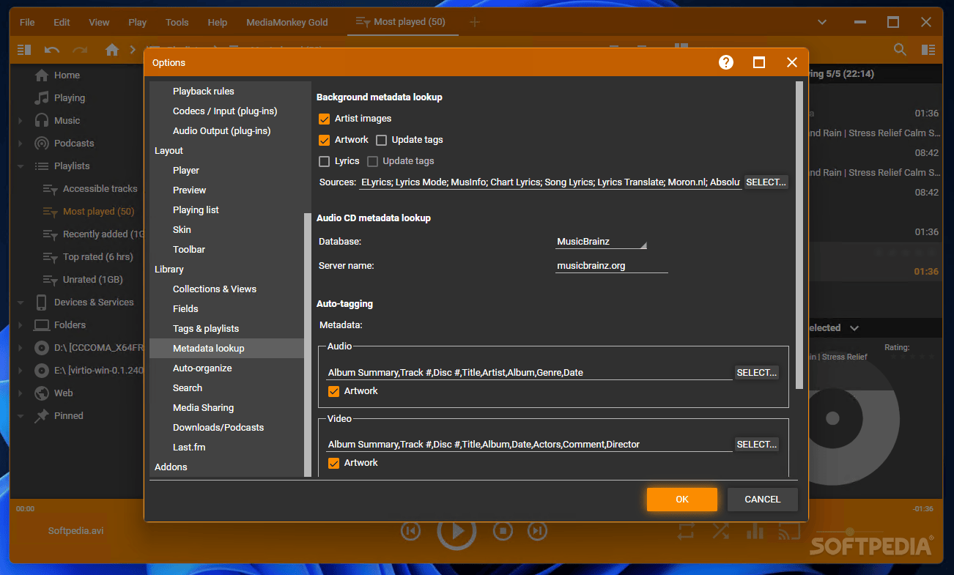Open search magnifier in main toolbar

pos(900,50)
